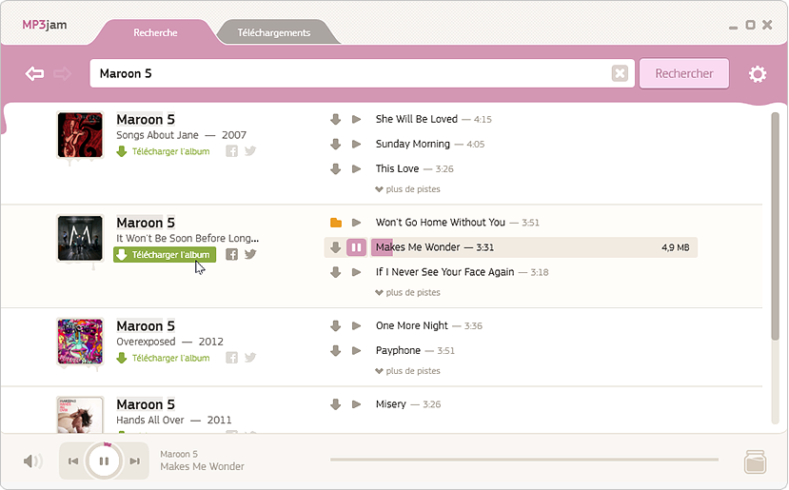This screenshot has width=789, height=490.
Task: Select the She Will Be Loved title
Action: point(417,119)
